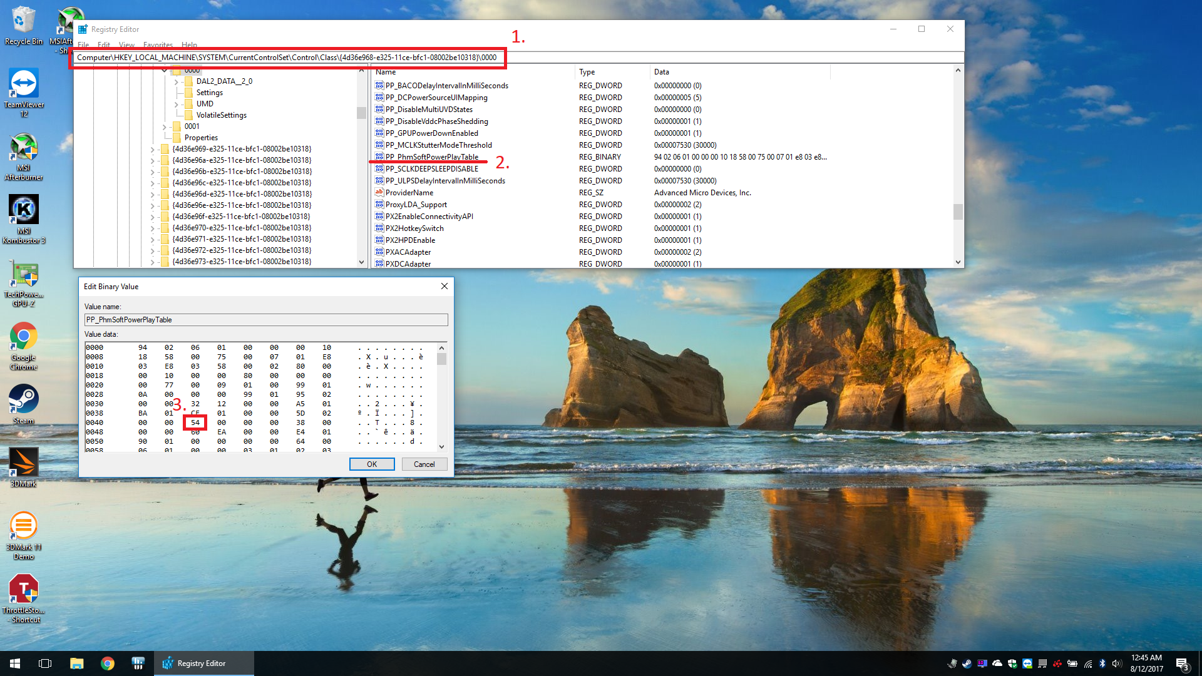Click the Google Chrome taskbar icon

click(108, 663)
